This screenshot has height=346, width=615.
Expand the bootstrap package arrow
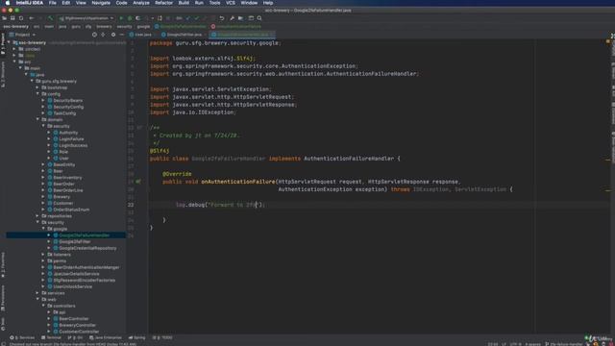(38, 87)
